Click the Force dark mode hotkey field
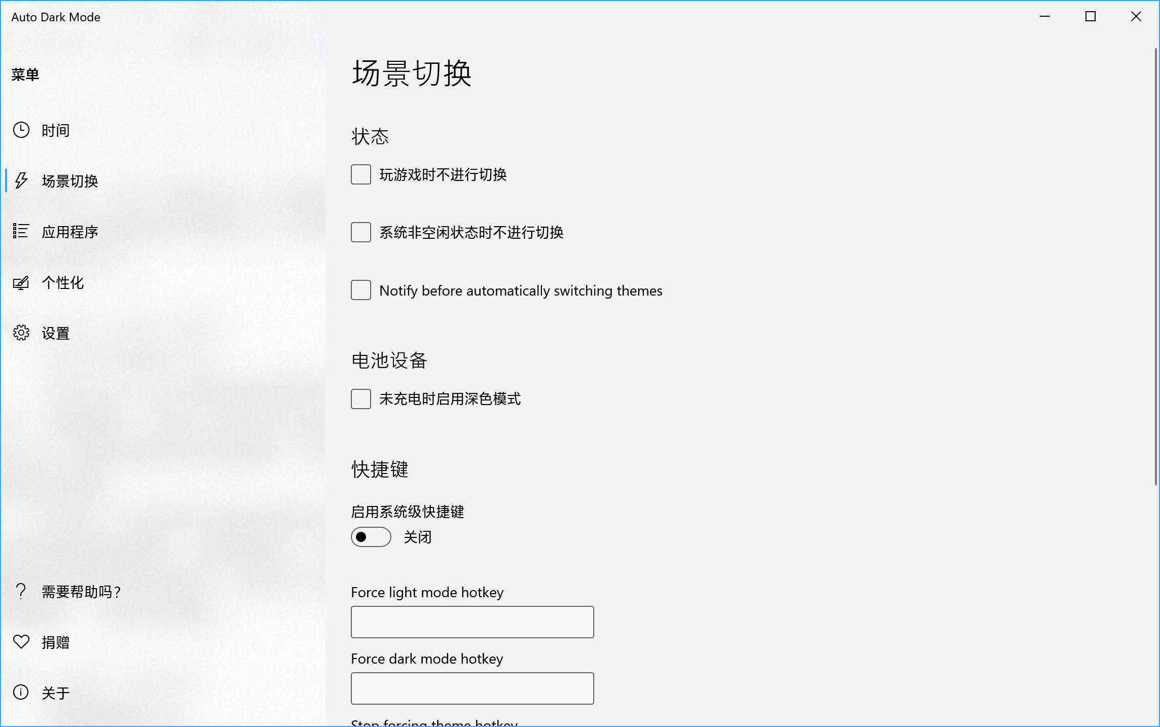The image size is (1160, 727). click(x=472, y=688)
